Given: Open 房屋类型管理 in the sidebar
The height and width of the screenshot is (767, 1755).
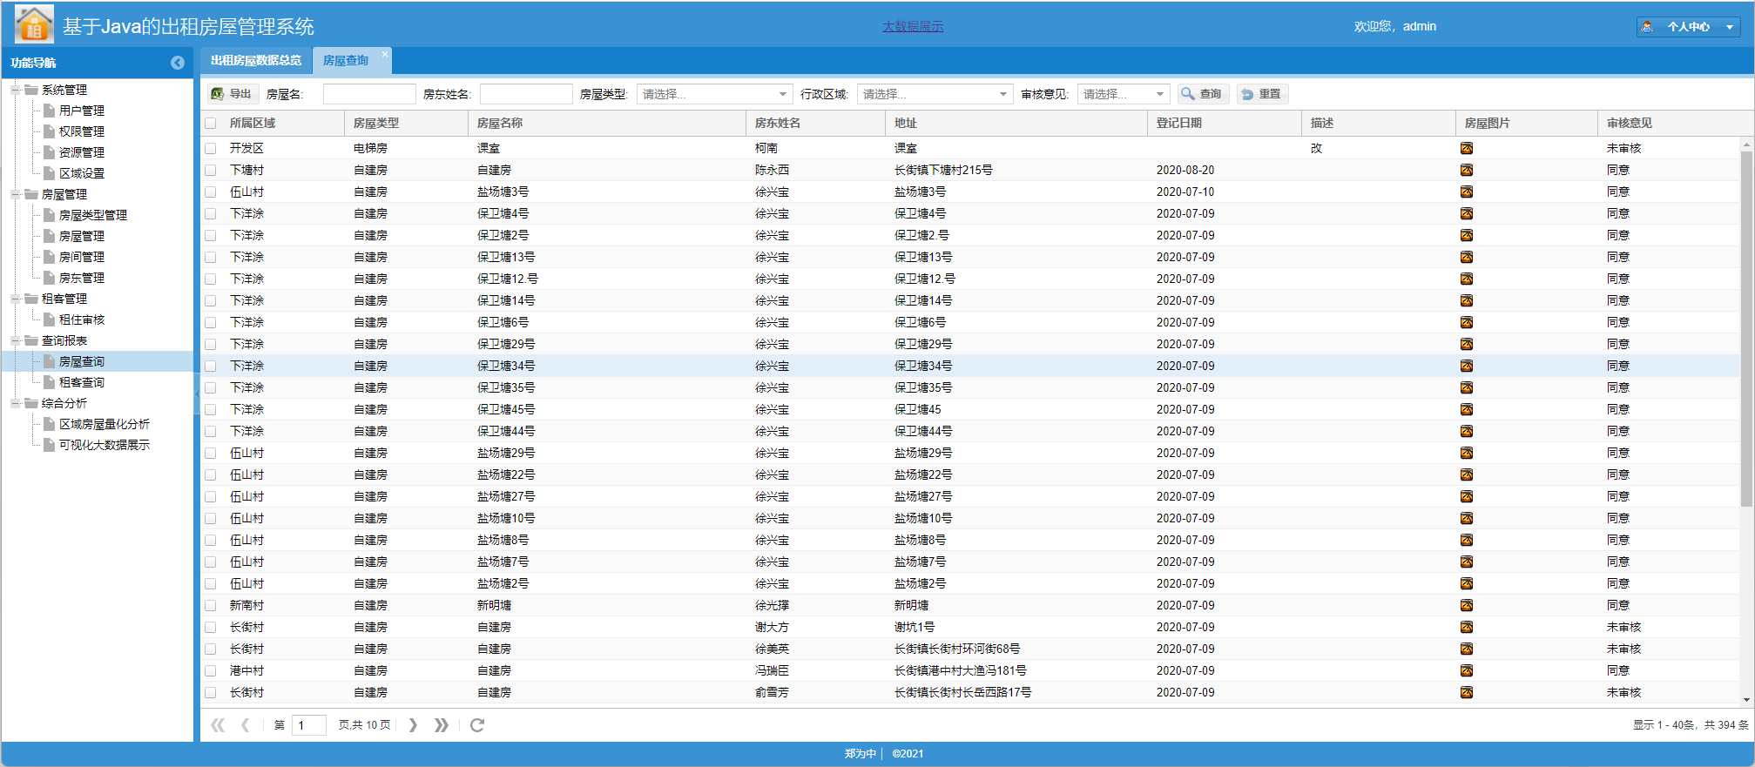Looking at the screenshot, I should click(x=93, y=215).
